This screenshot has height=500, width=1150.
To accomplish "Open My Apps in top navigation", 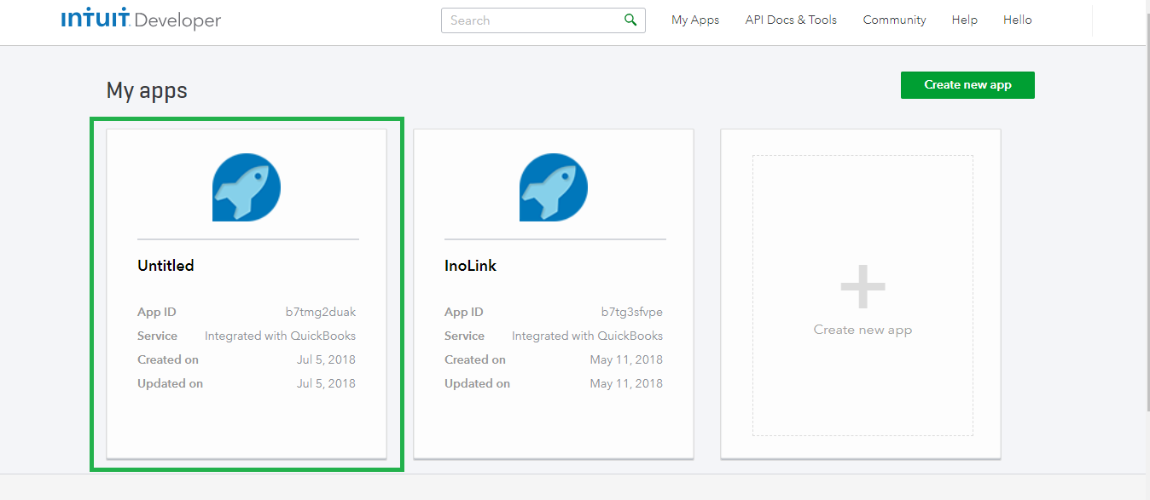I will pos(695,20).
